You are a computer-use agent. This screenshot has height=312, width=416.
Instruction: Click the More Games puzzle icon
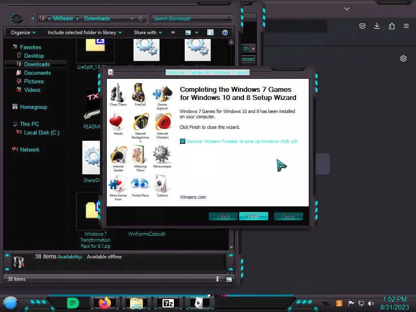(x=118, y=184)
